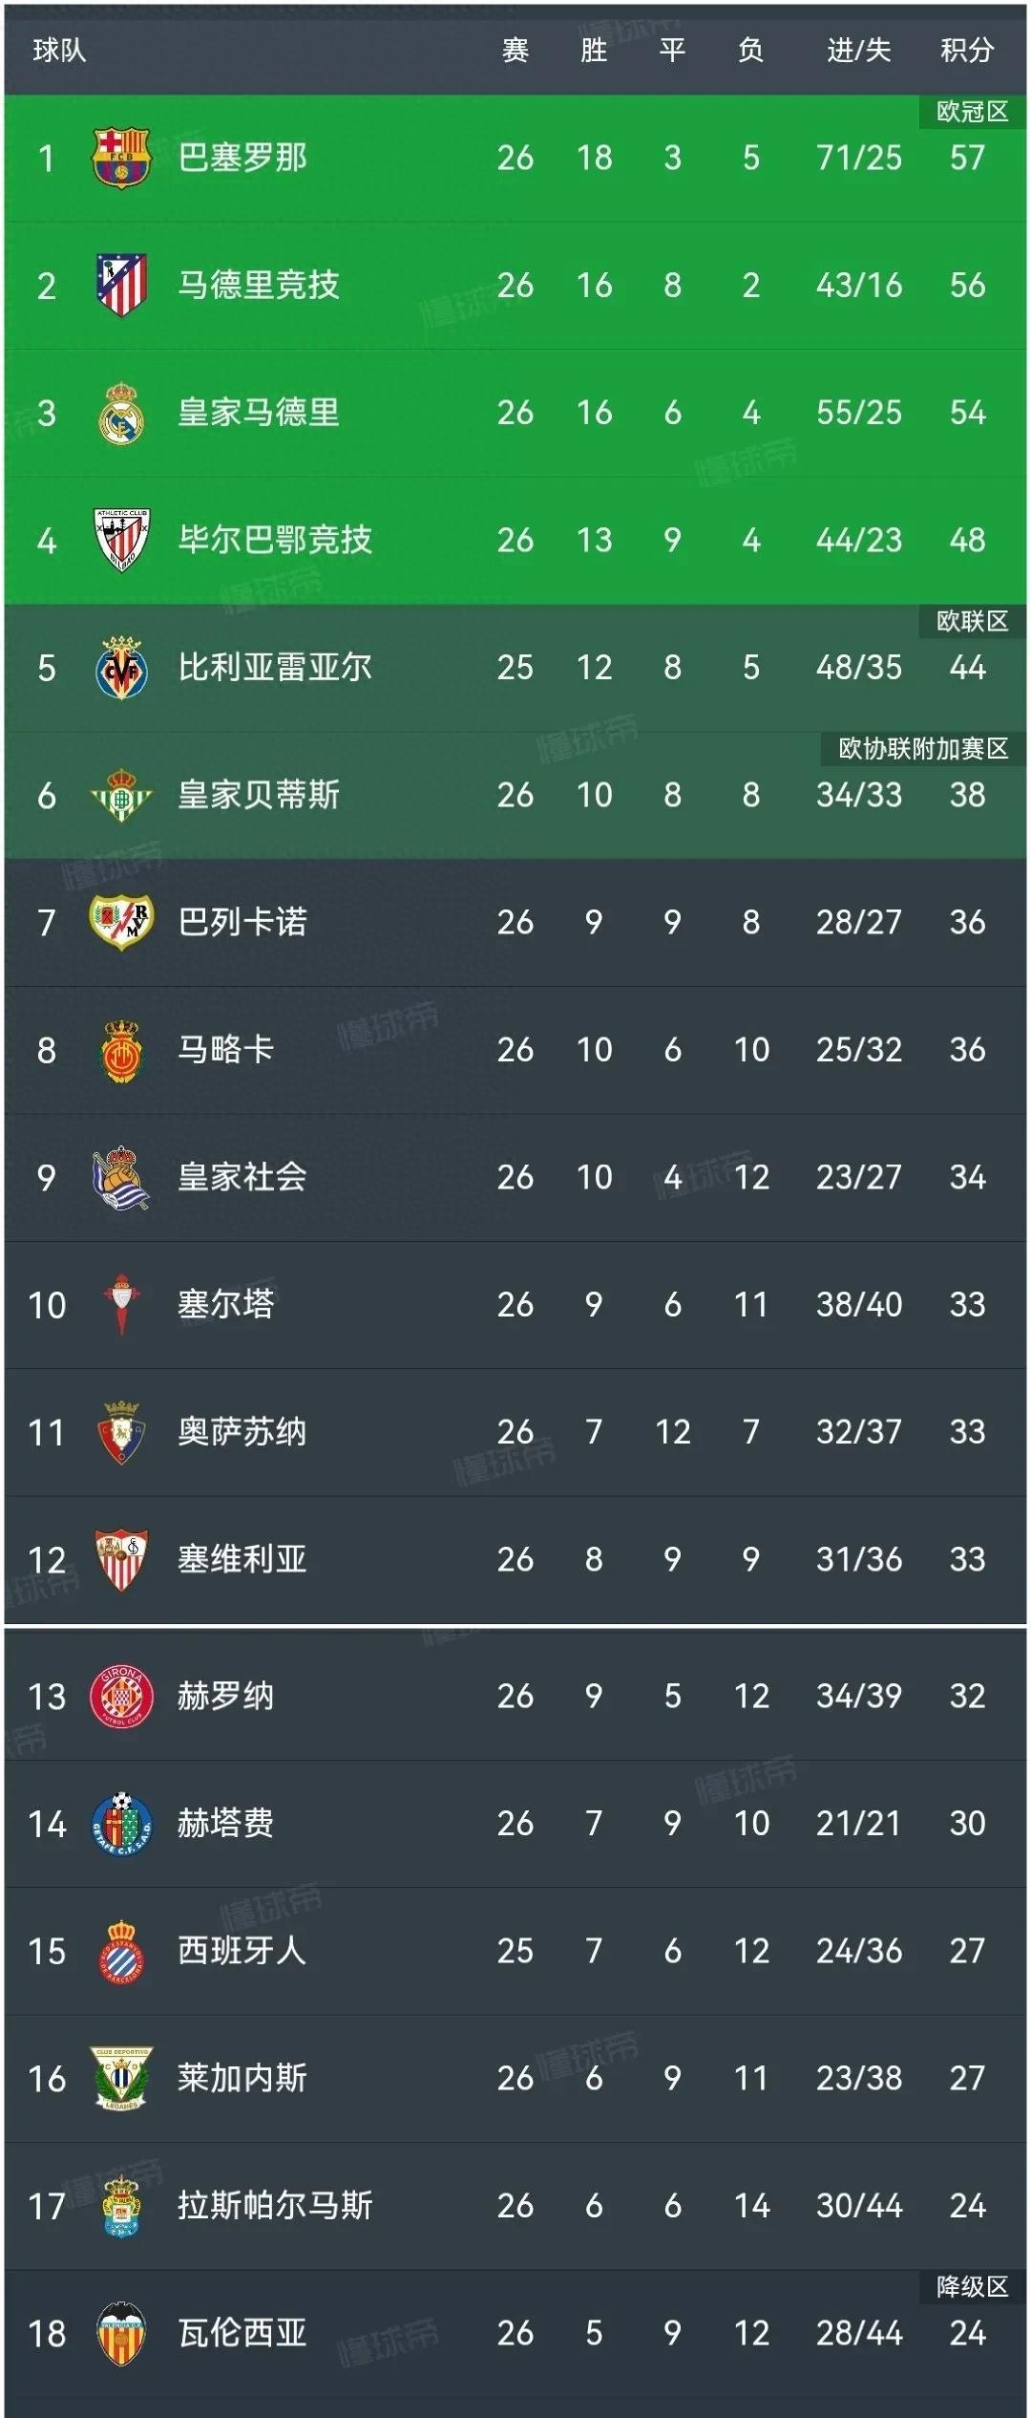Select the Girona club crest icon
Screen dimensions: 1031x2418
tap(121, 1696)
